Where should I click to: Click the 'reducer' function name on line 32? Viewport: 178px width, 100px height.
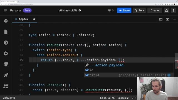pos(54,45)
